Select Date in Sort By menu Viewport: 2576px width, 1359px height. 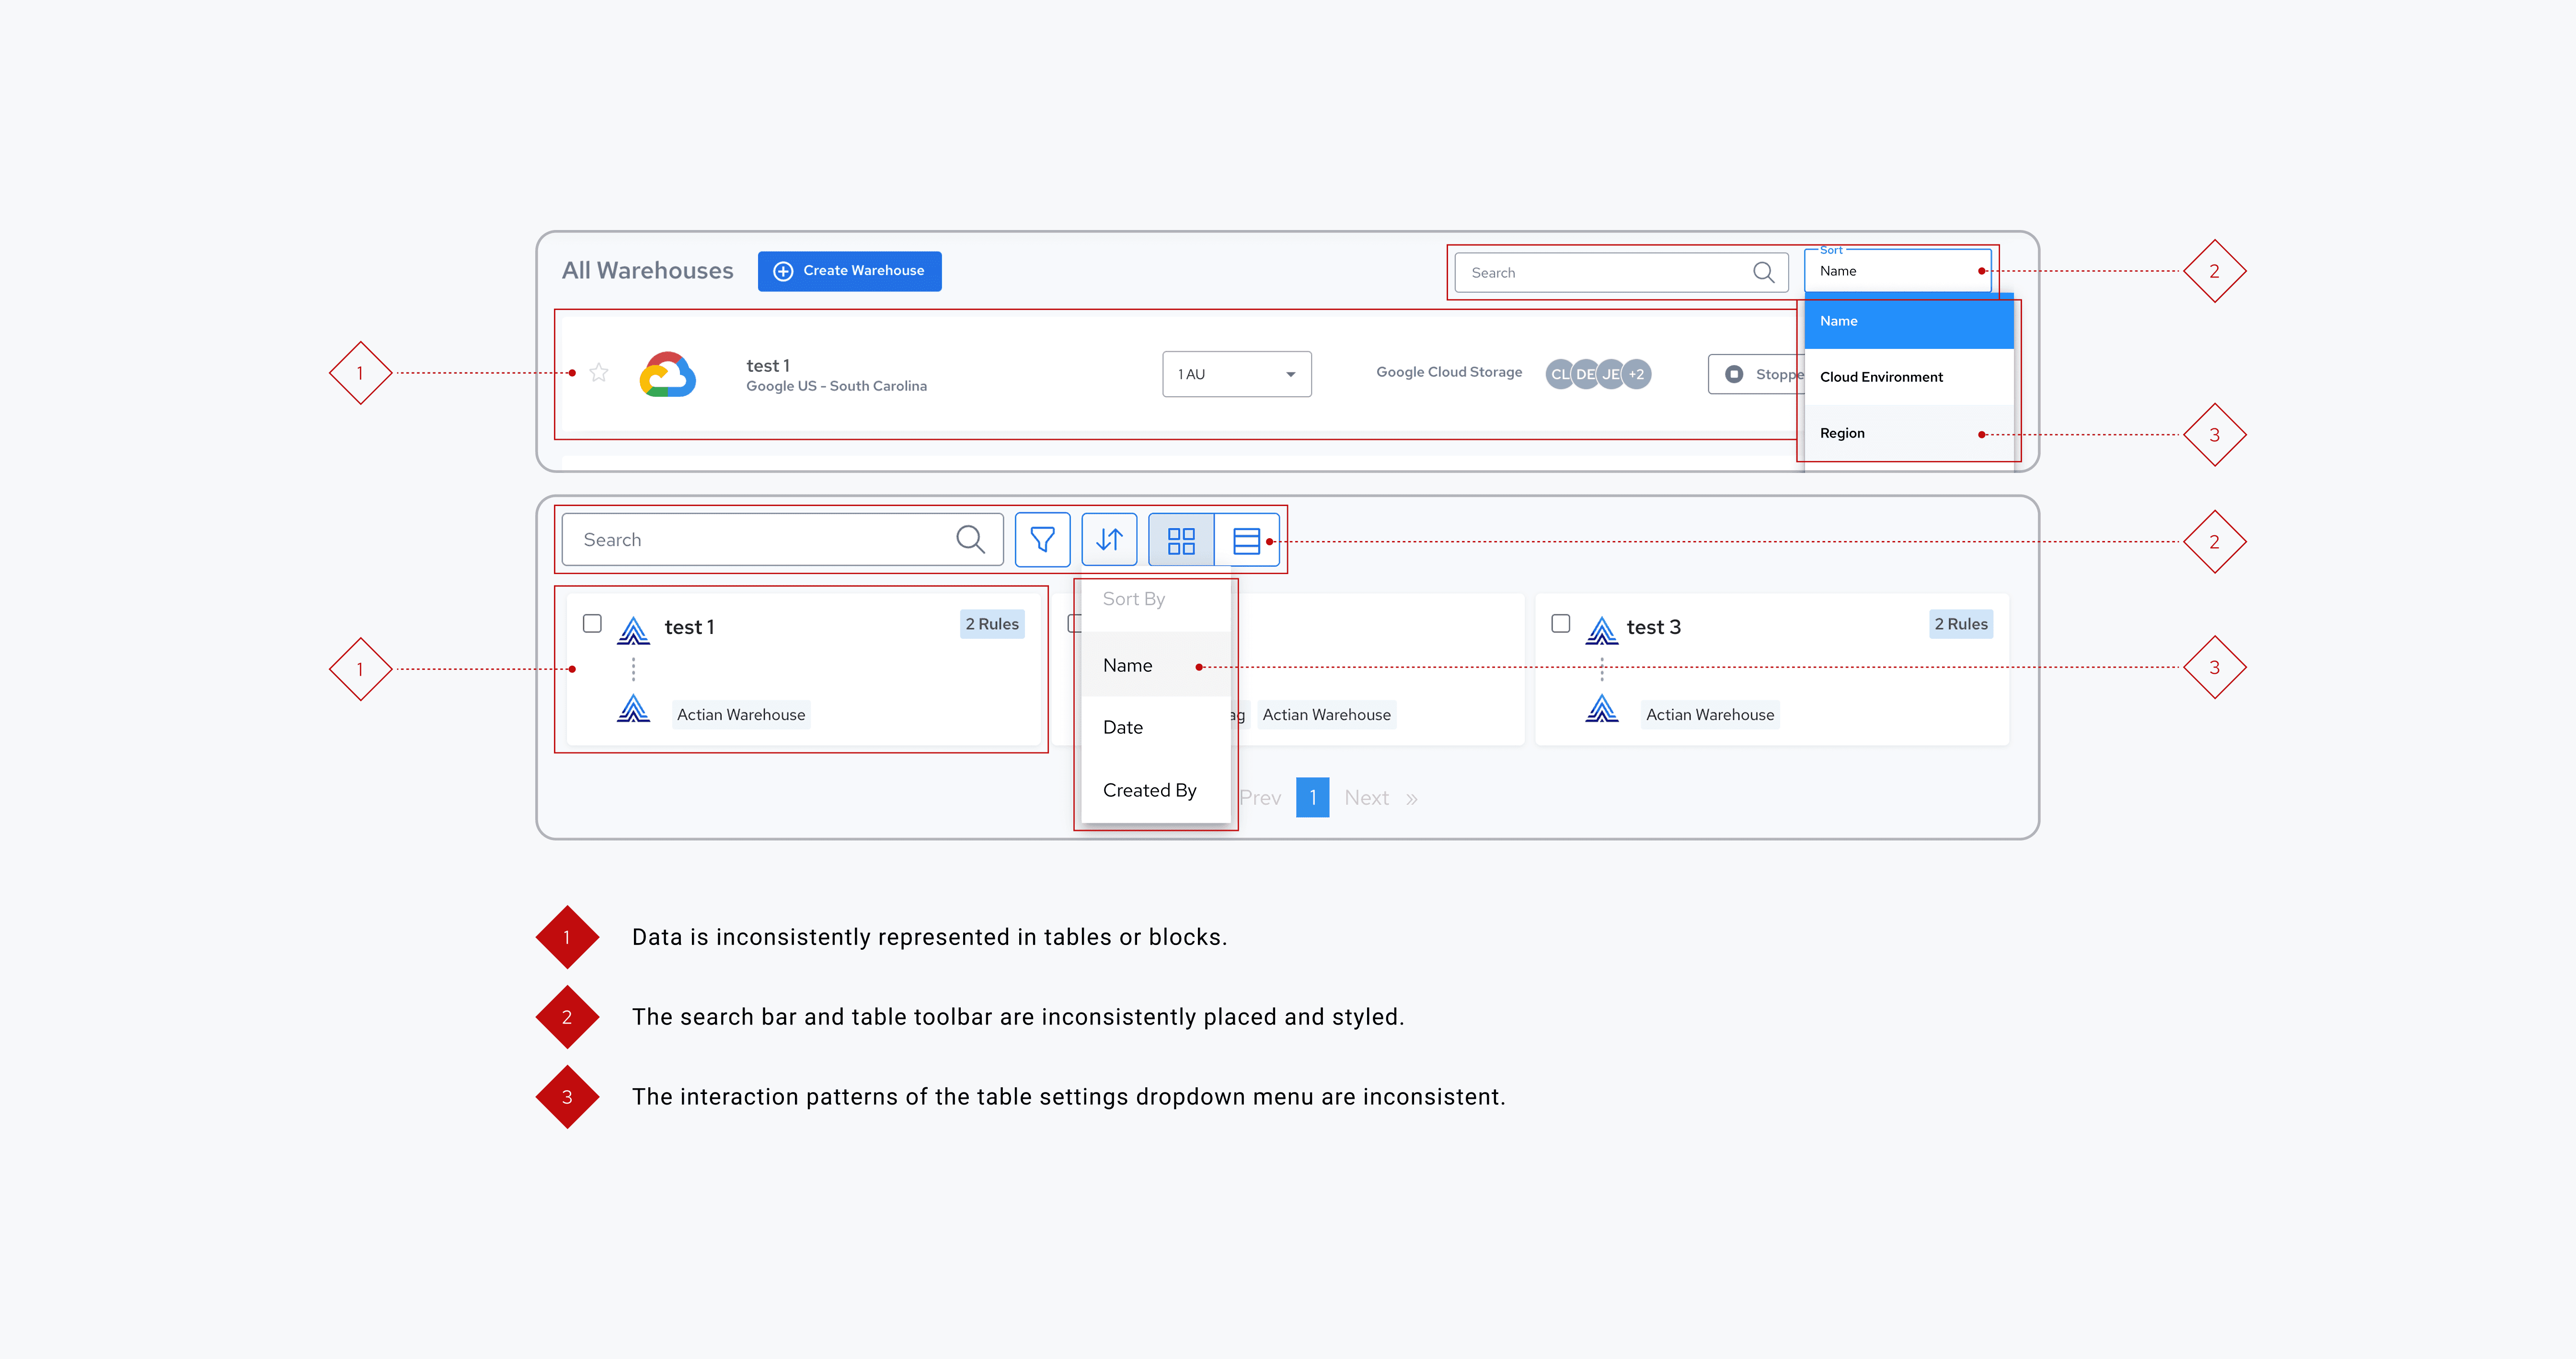point(1123,727)
